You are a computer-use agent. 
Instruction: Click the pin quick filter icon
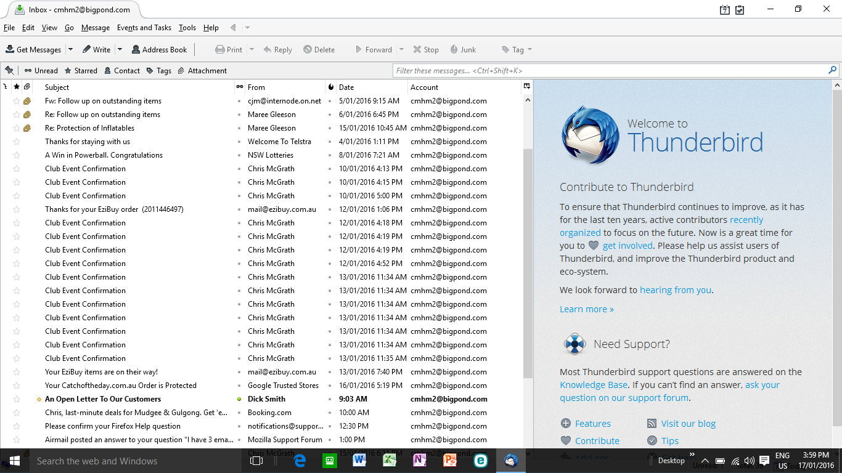point(9,70)
